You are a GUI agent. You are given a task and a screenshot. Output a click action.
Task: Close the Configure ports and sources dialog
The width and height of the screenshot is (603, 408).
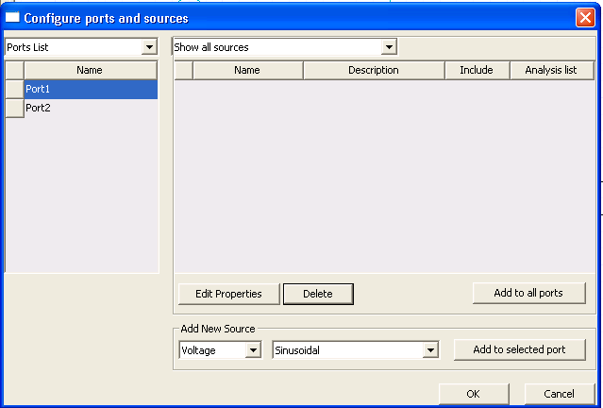click(x=585, y=18)
